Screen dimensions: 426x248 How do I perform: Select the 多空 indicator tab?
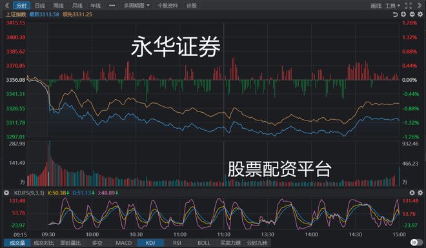[x=97, y=243]
